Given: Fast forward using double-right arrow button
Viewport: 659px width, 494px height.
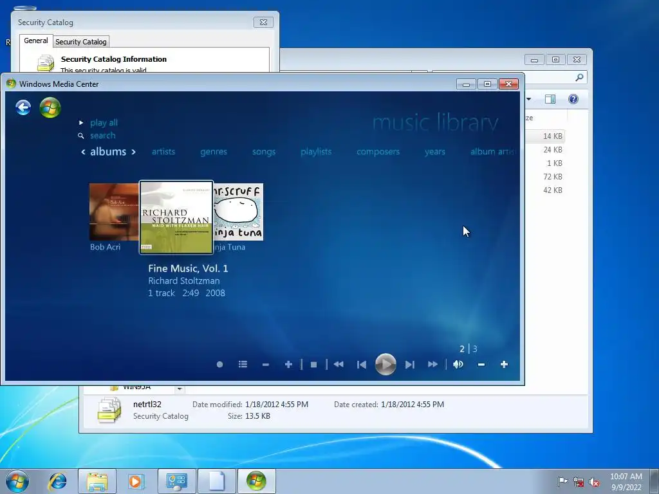Looking at the screenshot, I should tap(433, 365).
